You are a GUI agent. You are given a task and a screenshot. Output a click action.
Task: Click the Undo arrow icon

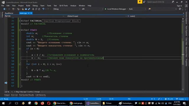click(x=43, y=9)
